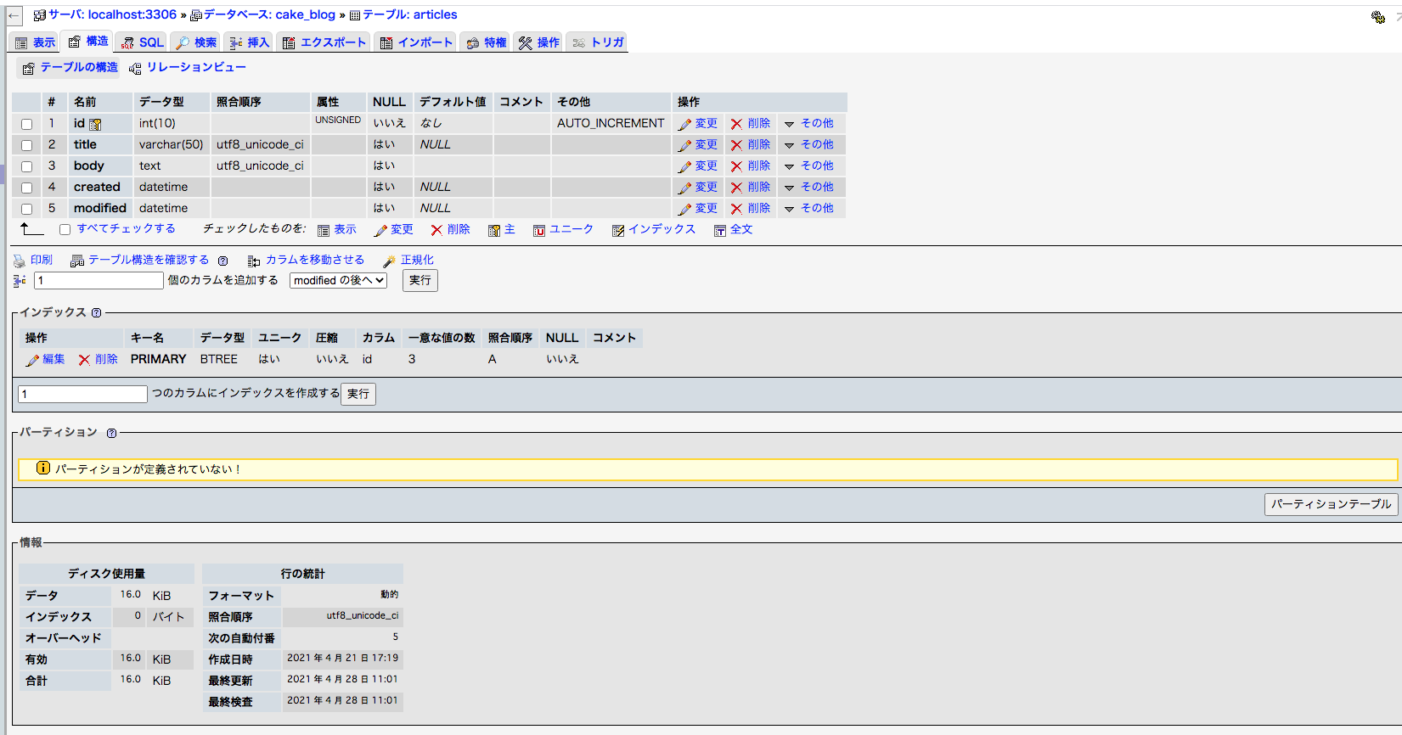Click the 印刷 link
1402x735 pixels.
pyautogui.click(x=42, y=260)
